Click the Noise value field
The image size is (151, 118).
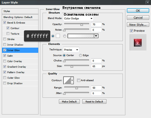96,30
